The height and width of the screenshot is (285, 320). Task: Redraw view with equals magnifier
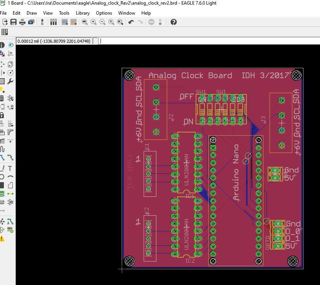pyautogui.click(x=111, y=22)
